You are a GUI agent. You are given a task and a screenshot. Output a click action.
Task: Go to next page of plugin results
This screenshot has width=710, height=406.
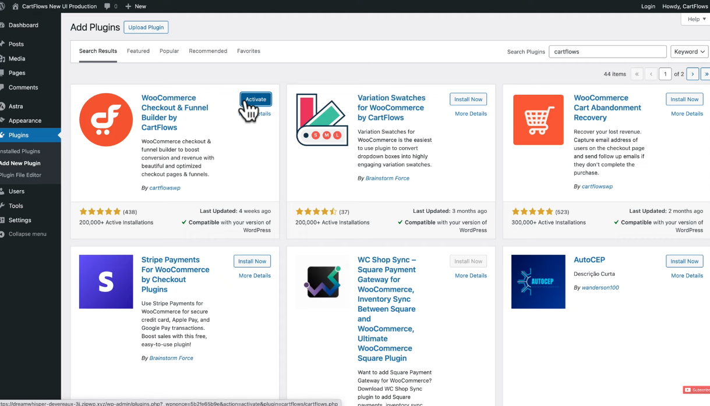692,74
